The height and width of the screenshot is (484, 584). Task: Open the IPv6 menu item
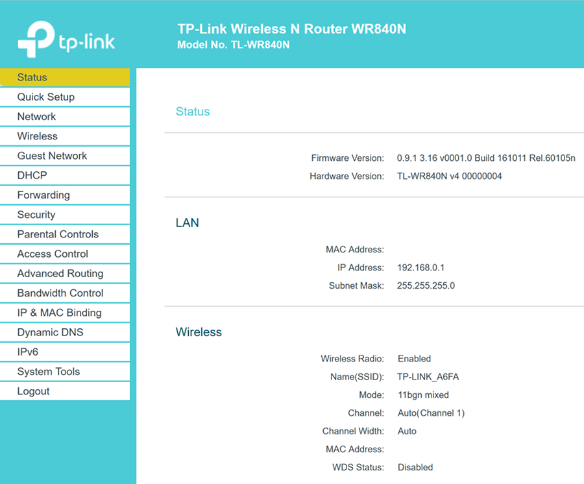[65, 352]
